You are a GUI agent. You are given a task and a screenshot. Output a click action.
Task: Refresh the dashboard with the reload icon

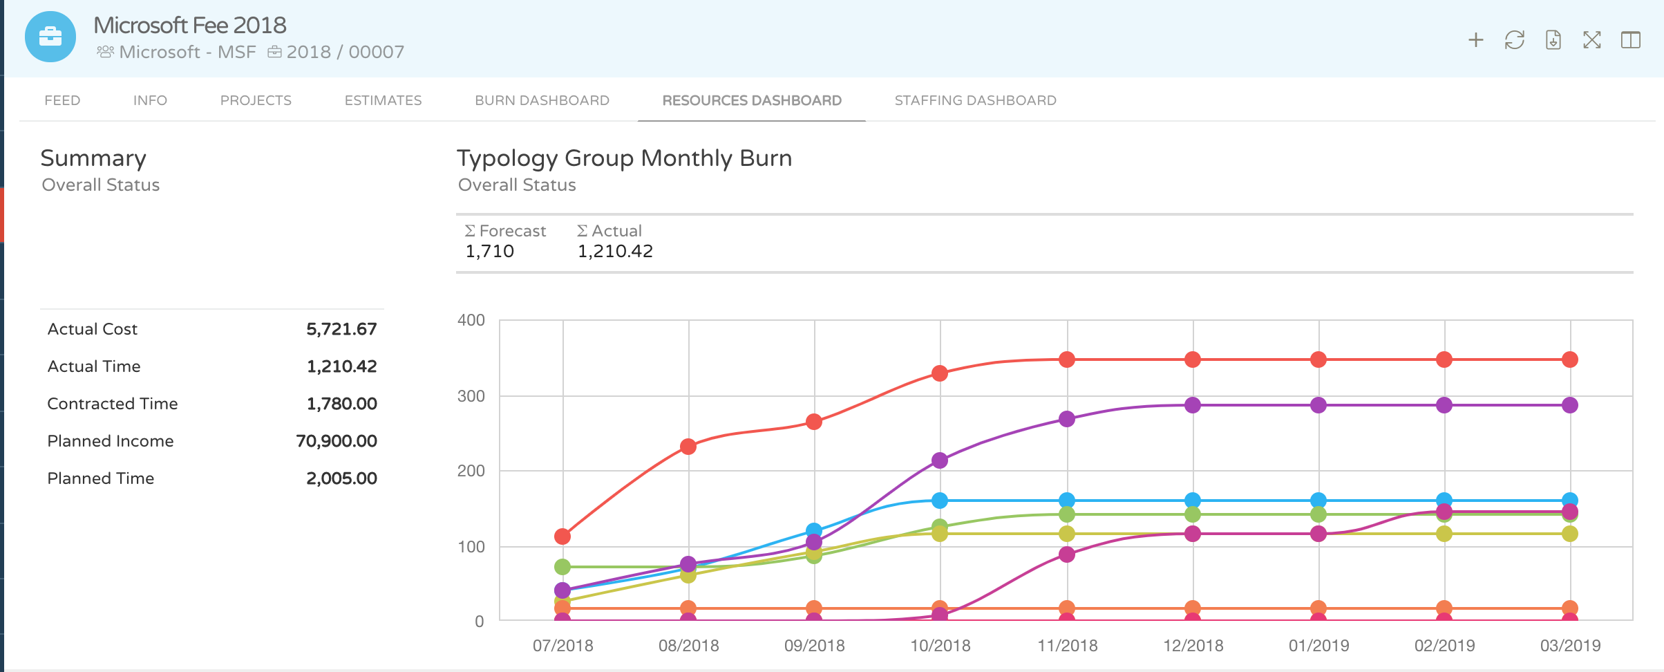click(1515, 40)
